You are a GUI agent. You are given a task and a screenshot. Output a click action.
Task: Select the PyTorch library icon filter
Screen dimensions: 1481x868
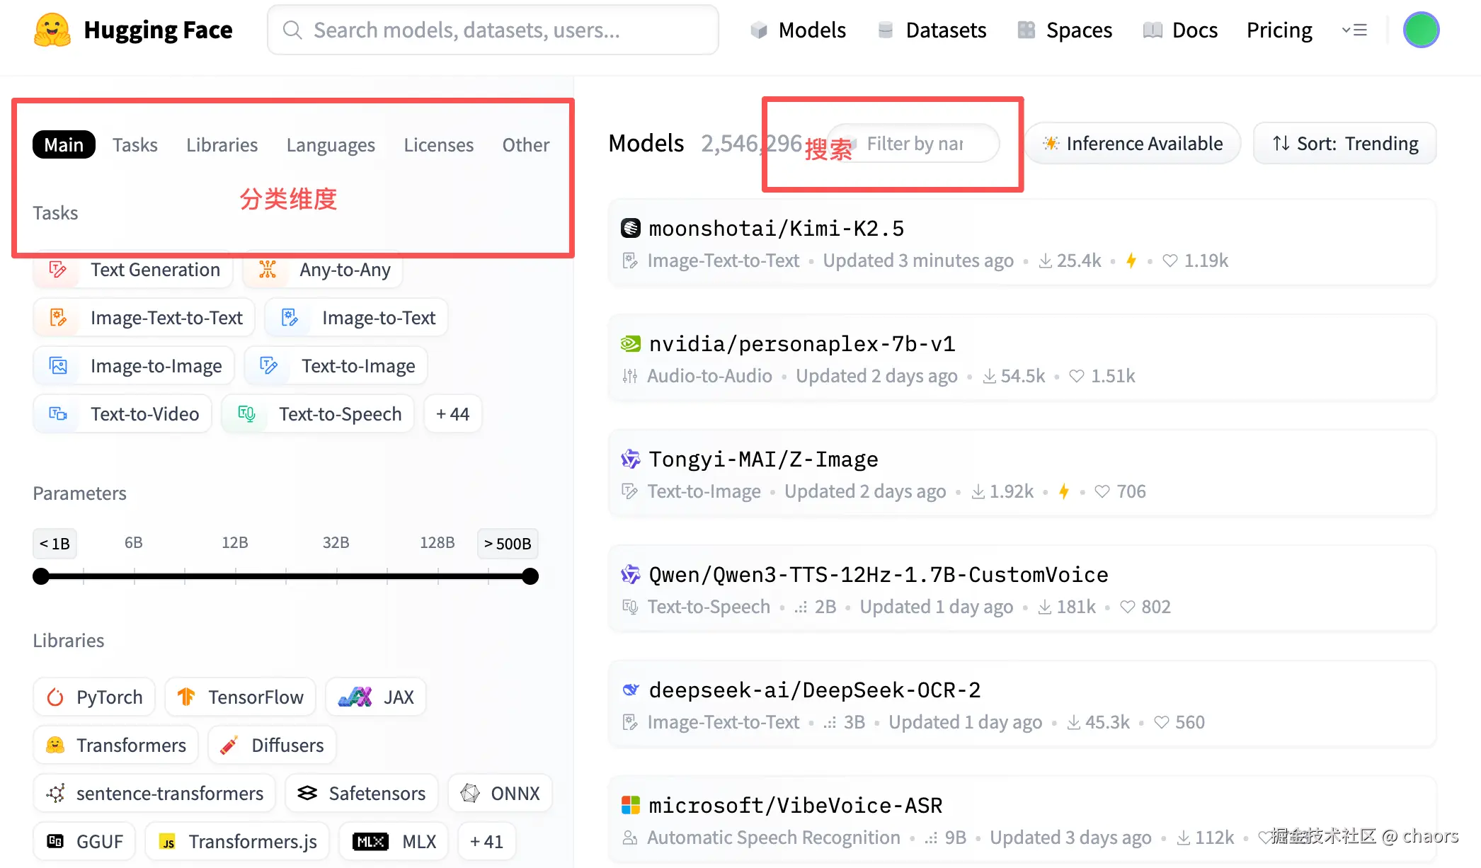pyautogui.click(x=55, y=697)
